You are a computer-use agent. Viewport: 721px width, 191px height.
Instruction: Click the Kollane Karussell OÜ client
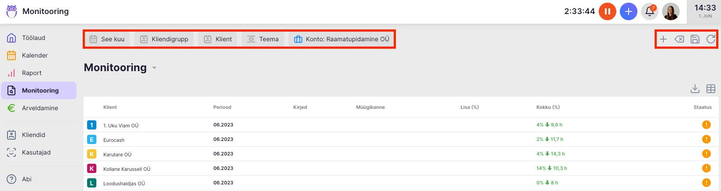point(127,169)
